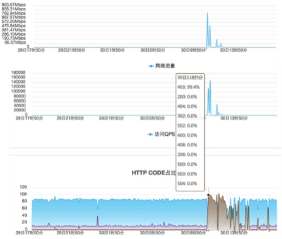Click the 40 label on HTTP CODE axis

coord(24,215)
